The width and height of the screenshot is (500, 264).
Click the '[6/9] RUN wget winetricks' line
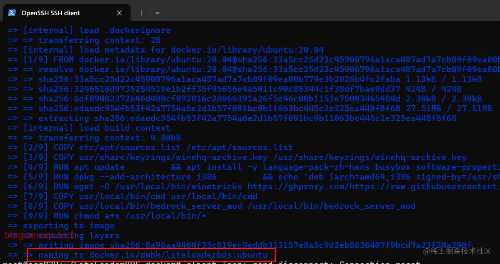tap(254, 187)
